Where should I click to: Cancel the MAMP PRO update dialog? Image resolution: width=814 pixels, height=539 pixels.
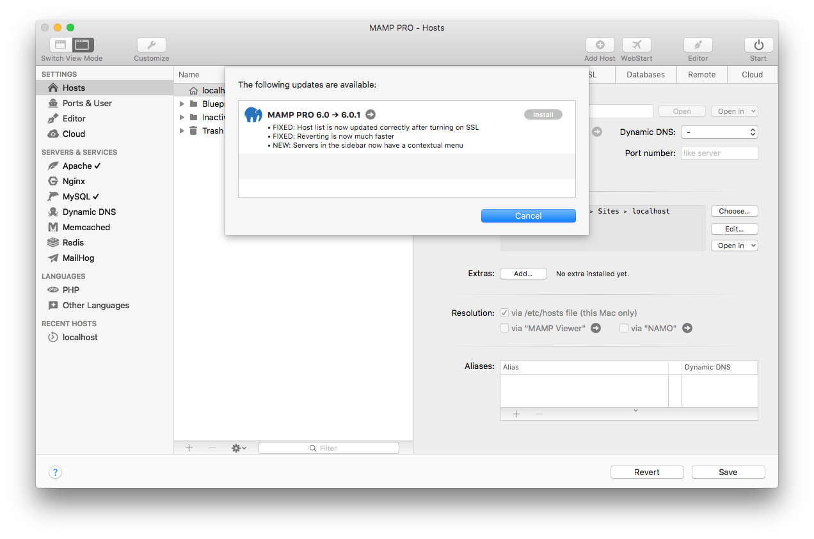pyautogui.click(x=528, y=215)
